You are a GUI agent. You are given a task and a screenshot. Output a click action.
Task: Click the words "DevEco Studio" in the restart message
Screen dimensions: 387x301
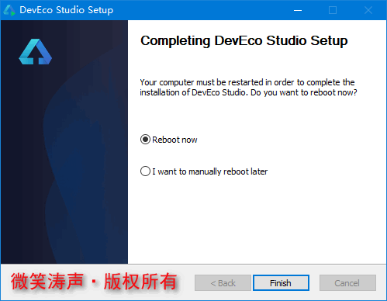218,92
